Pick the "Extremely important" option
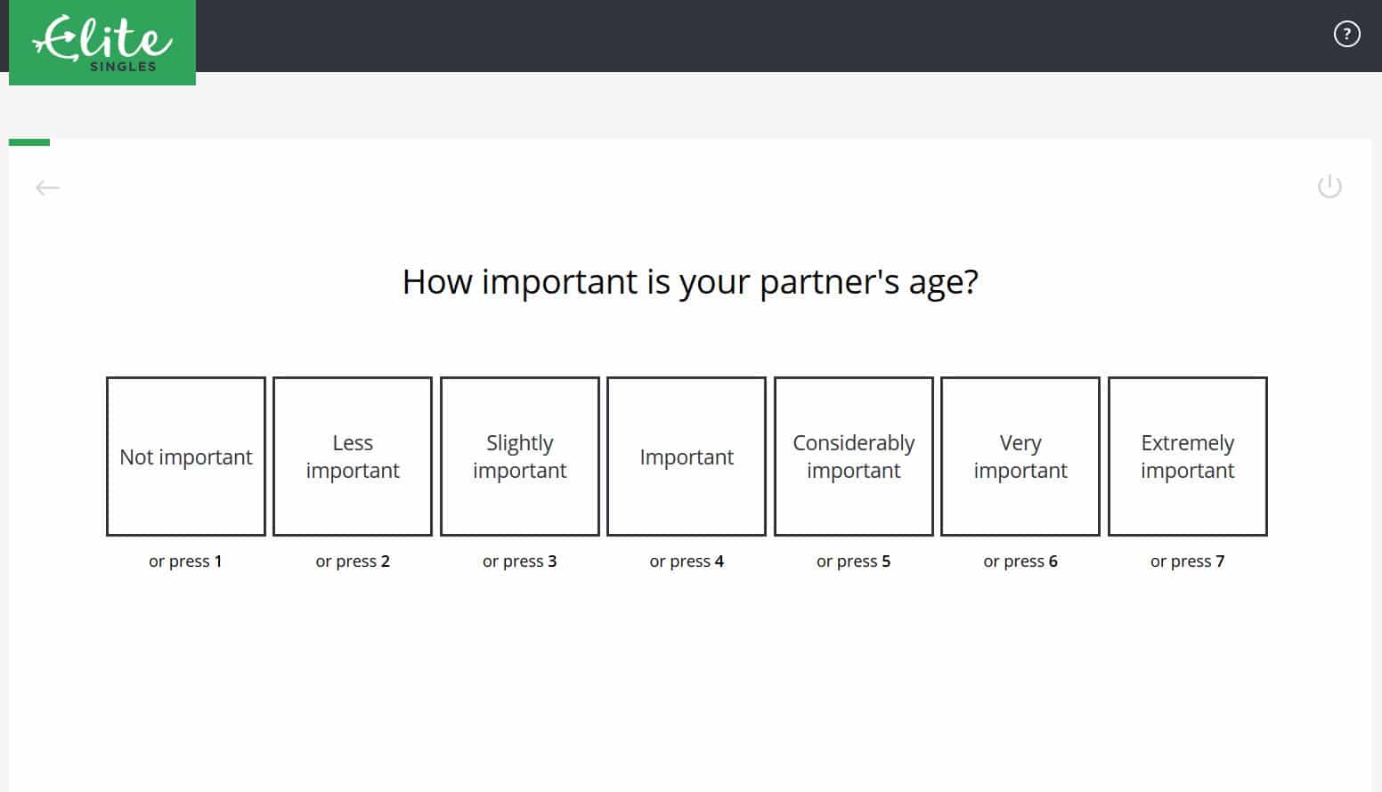The height and width of the screenshot is (792, 1382). click(x=1188, y=457)
